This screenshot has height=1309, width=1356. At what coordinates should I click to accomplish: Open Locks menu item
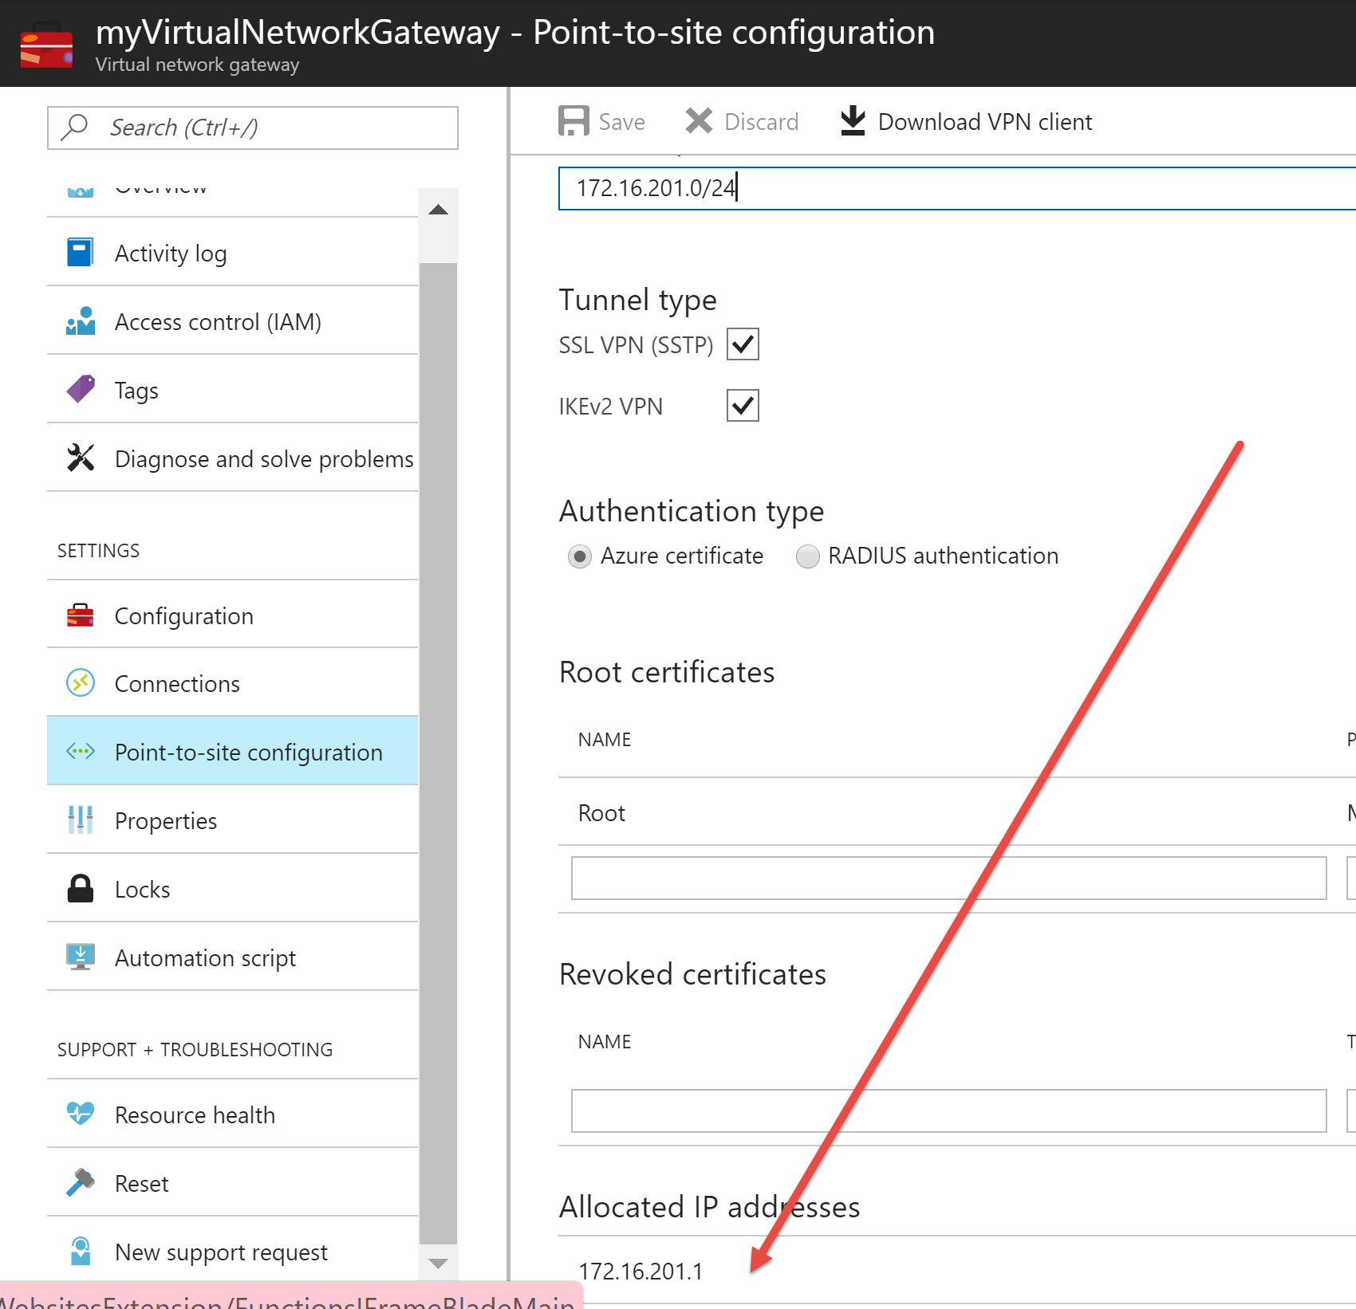[232, 888]
